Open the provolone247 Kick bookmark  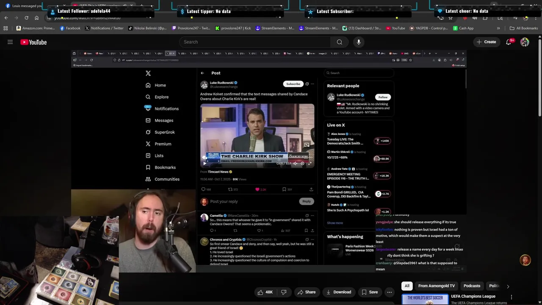[233, 28]
